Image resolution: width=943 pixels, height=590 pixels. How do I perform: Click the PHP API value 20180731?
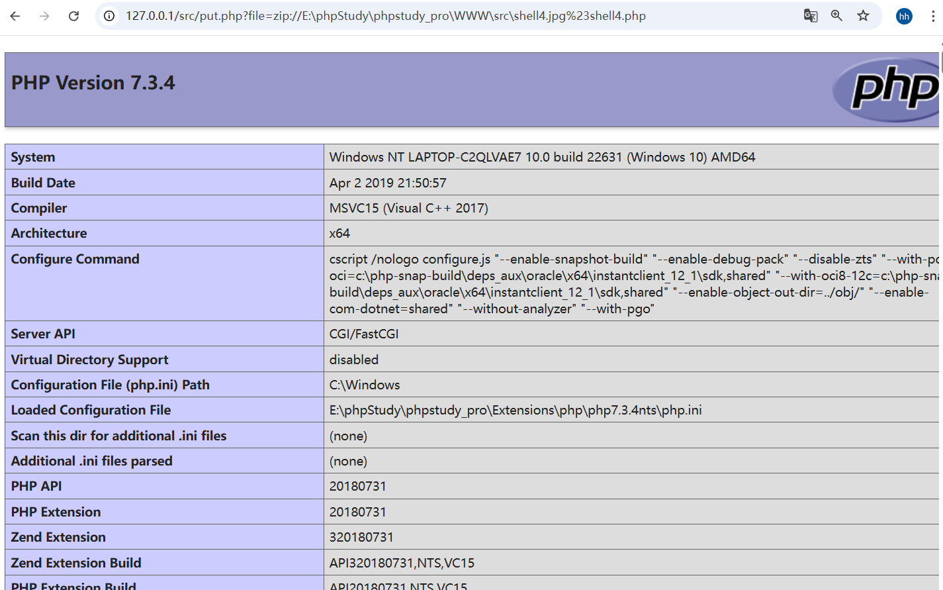pos(357,486)
